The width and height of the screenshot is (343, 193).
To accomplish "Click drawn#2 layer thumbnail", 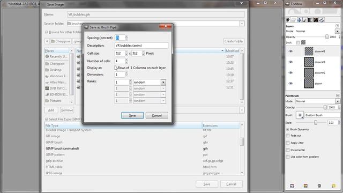I will point(309,62).
